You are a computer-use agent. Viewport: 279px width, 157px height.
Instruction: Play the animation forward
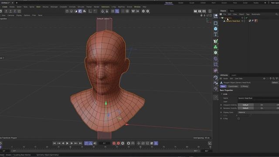(x=67, y=143)
